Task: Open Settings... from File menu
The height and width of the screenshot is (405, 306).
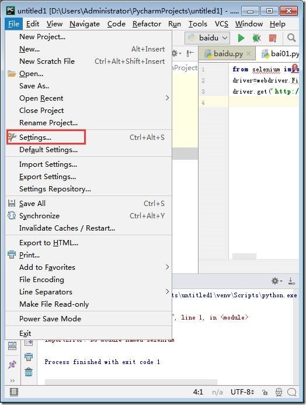Action: (x=88, y=137)
